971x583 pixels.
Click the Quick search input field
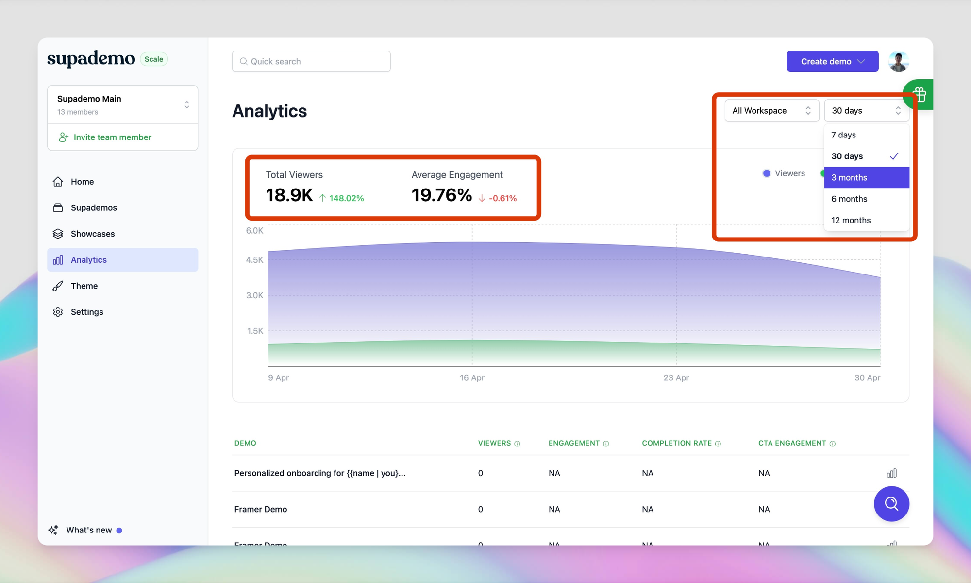311,62
